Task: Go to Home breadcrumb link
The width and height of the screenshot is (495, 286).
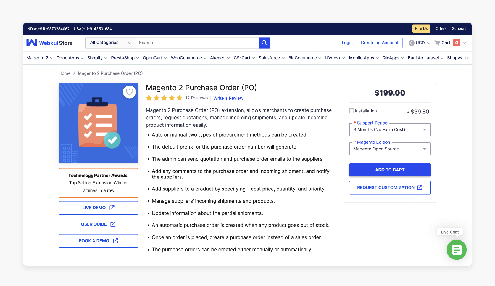Action: point(65,73)
